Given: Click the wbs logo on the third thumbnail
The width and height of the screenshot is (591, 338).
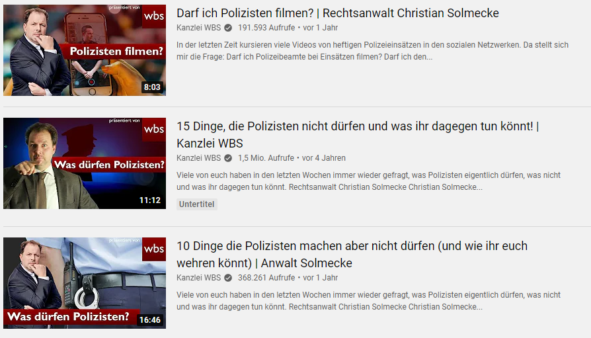Looking at the screenshot, I should pos(154,249).
